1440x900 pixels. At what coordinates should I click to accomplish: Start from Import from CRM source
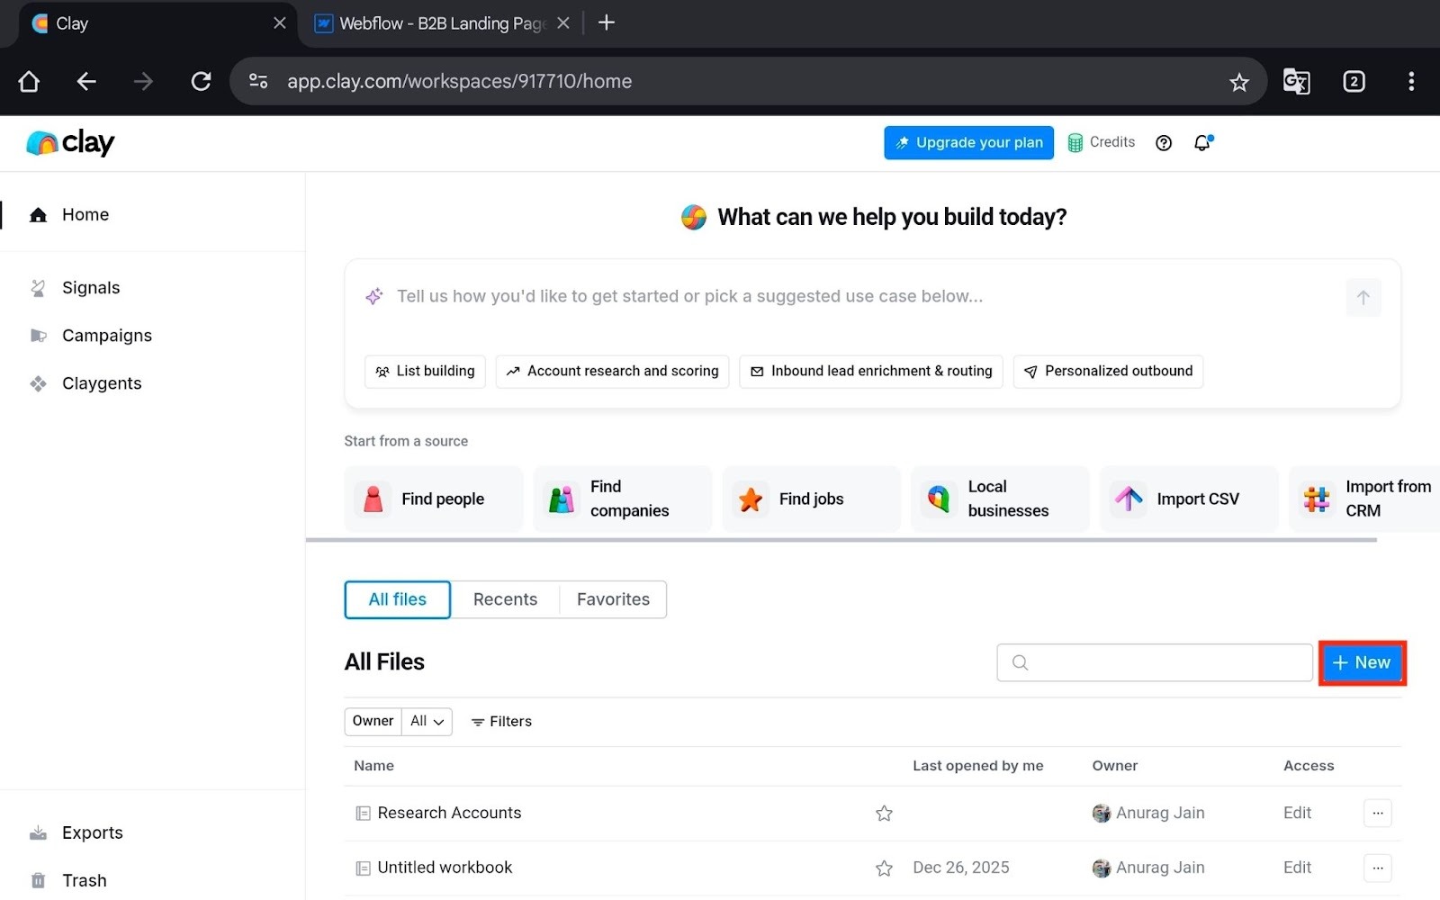[x=1364, y=499]
